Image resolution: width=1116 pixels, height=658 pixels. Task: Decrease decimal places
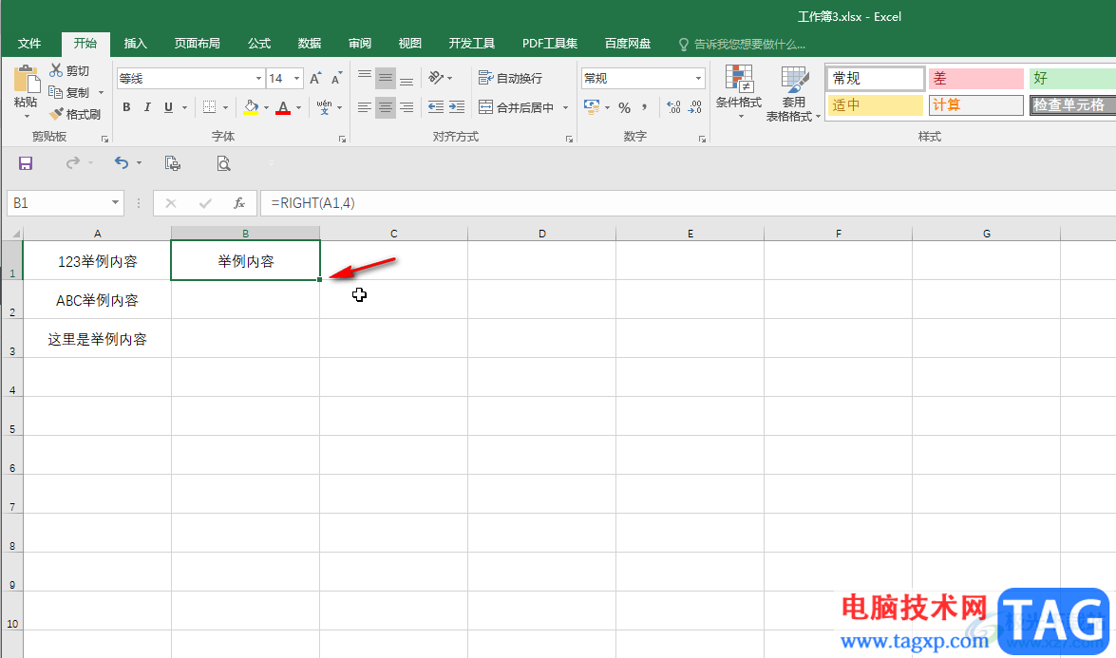[694, 107]
